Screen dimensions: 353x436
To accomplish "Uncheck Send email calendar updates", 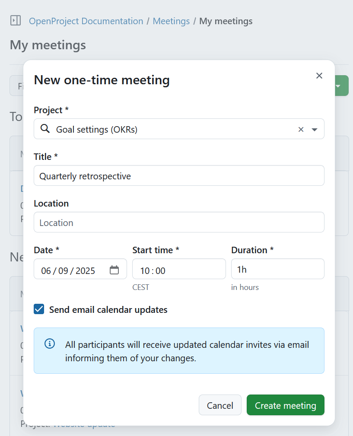I will [x=38, y=309].
